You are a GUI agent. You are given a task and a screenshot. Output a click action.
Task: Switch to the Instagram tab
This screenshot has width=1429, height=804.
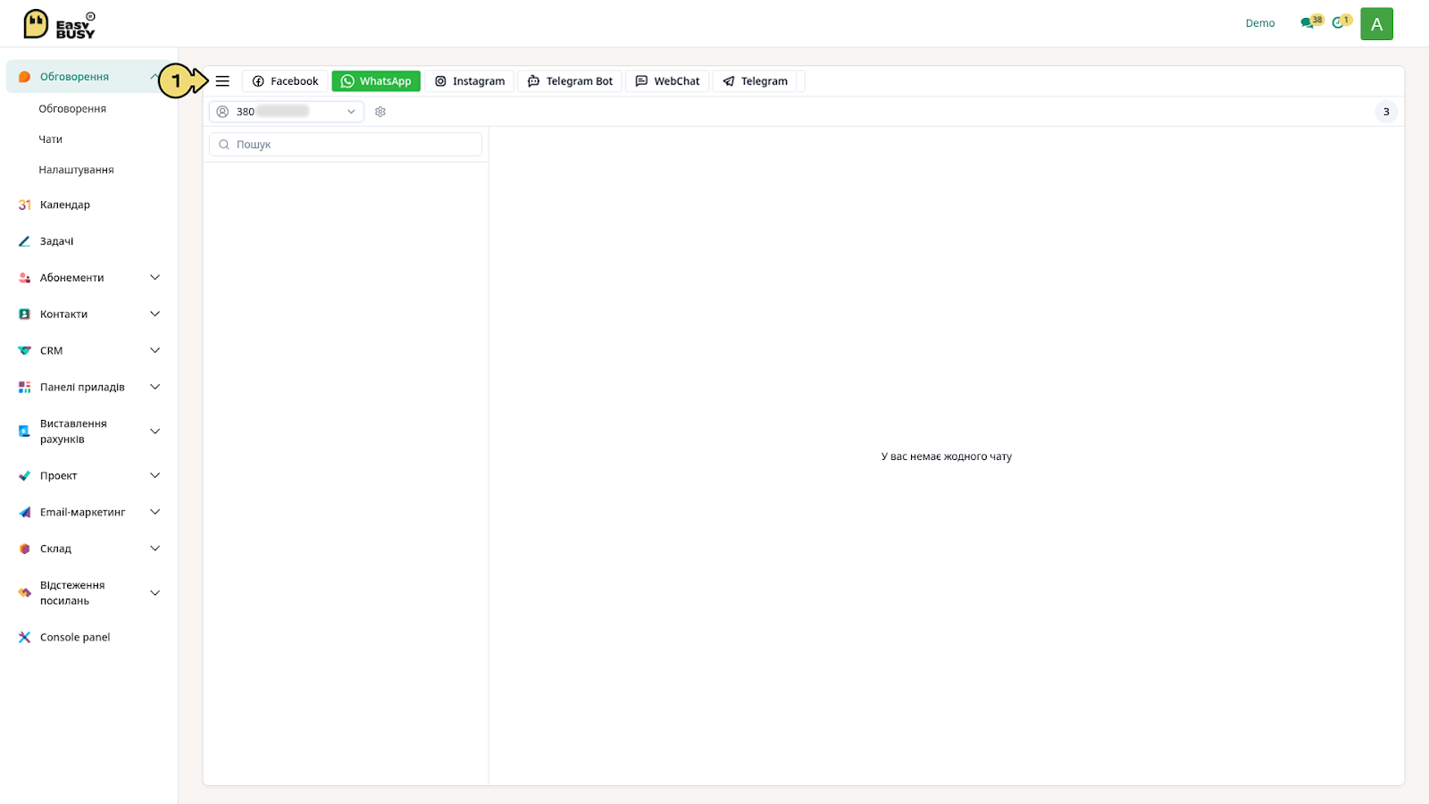(469, 81)
